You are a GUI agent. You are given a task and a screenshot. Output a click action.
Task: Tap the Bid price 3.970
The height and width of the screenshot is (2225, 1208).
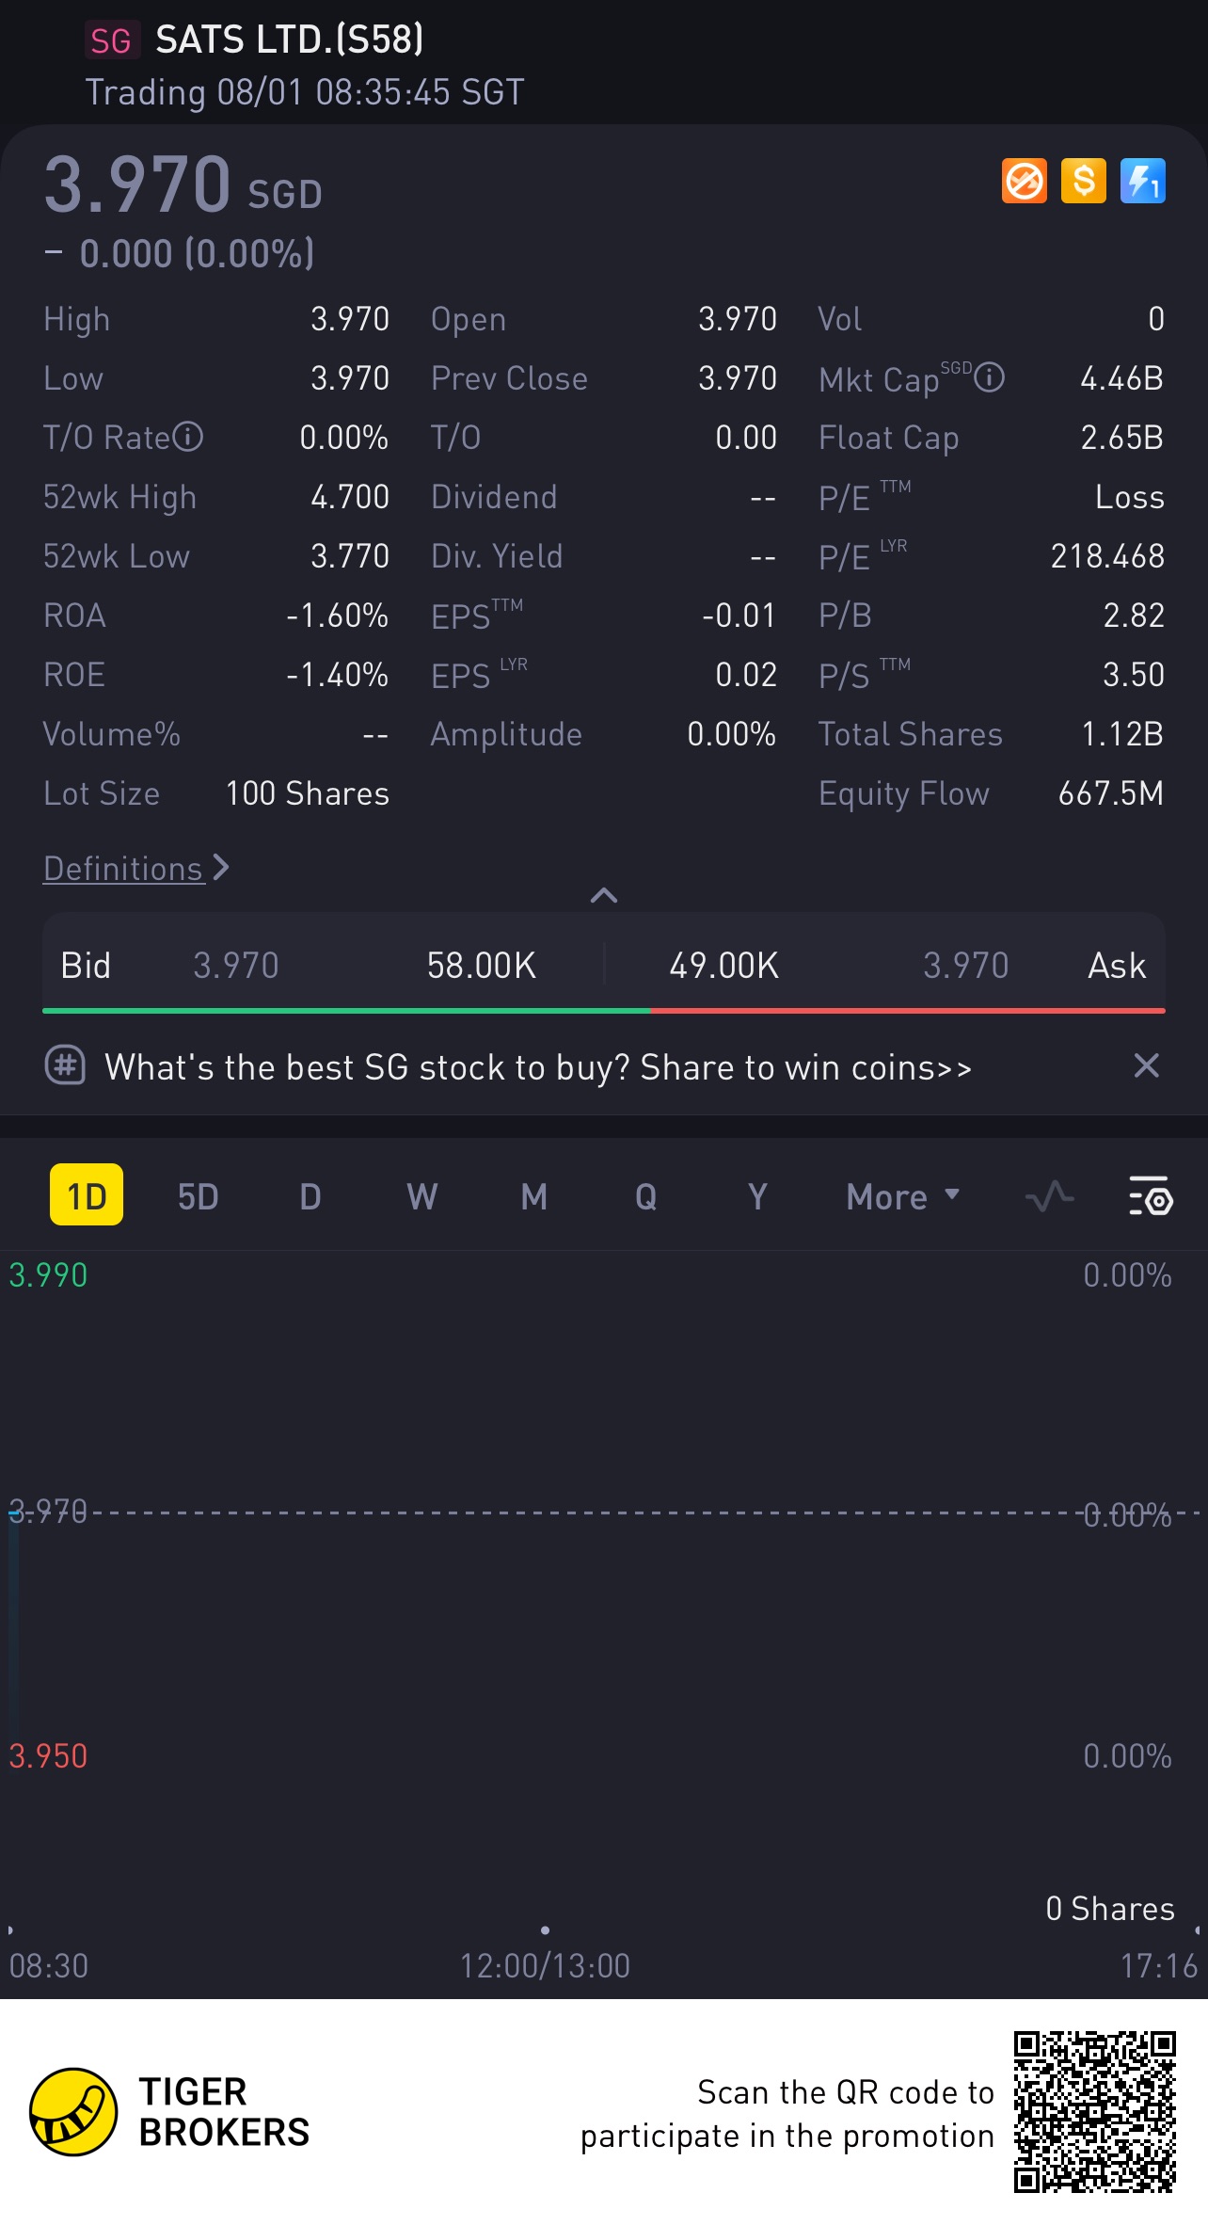(236, 966)
